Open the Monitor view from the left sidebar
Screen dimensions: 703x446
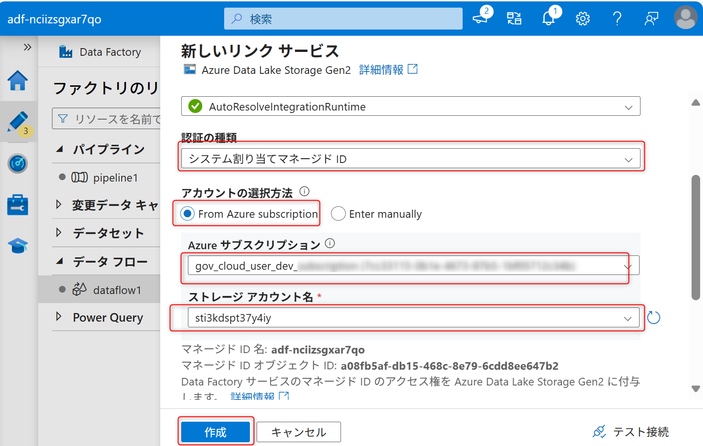tap(18, 163)
